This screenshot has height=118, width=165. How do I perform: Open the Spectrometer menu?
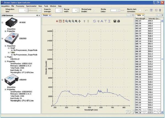(31, 6)
